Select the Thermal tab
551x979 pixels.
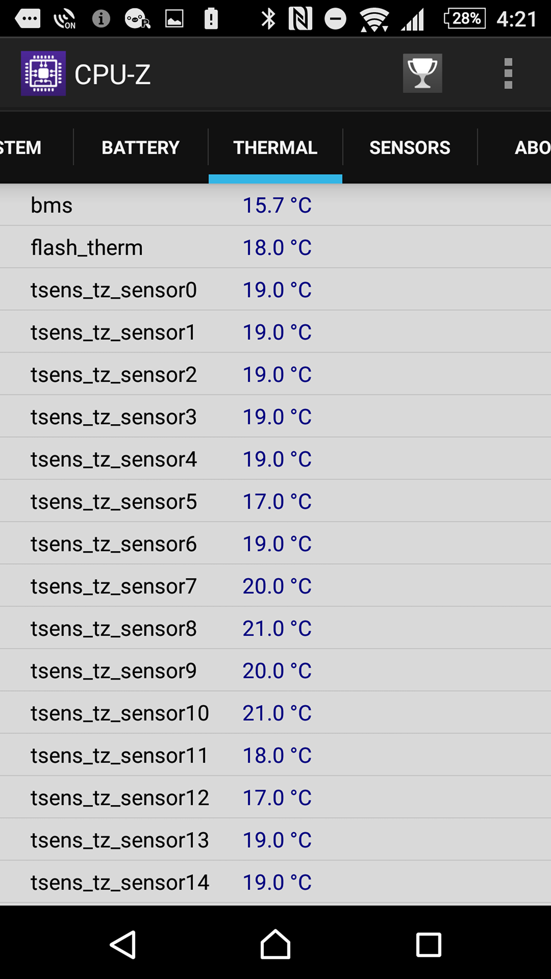click(x=275, y=148)
